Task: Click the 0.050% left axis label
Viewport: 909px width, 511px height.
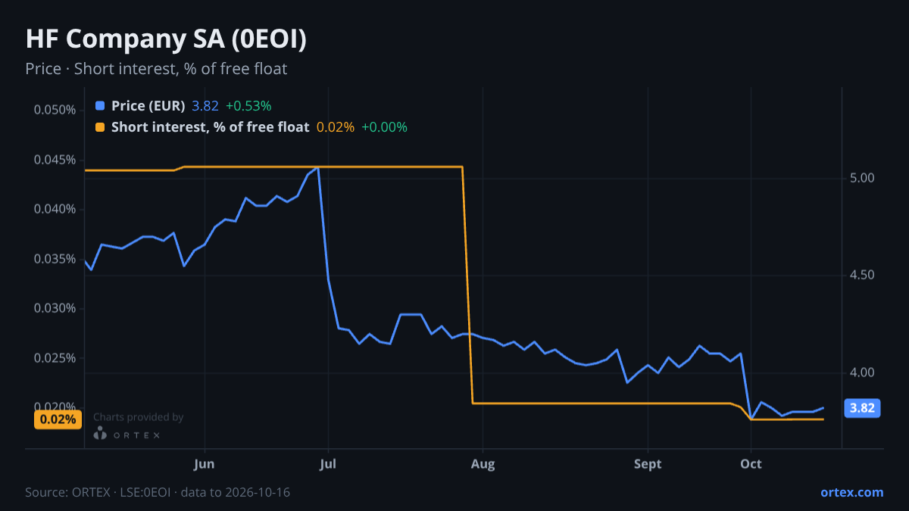Action: (55, 110)
